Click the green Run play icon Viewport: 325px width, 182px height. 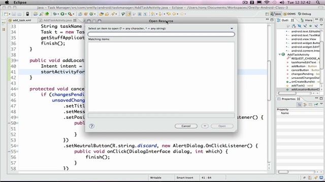(62, 14)
